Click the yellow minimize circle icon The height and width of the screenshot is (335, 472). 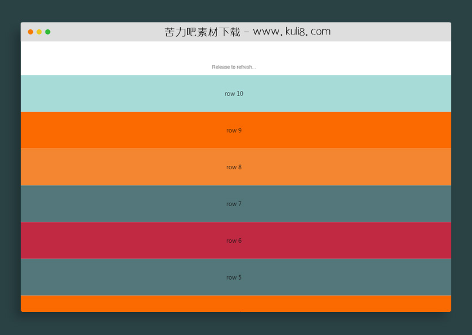click(x=39, y=32)
